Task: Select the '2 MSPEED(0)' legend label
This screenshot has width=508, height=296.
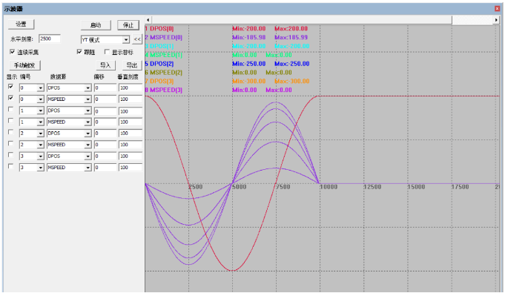Action: click(x=163, y=38)
